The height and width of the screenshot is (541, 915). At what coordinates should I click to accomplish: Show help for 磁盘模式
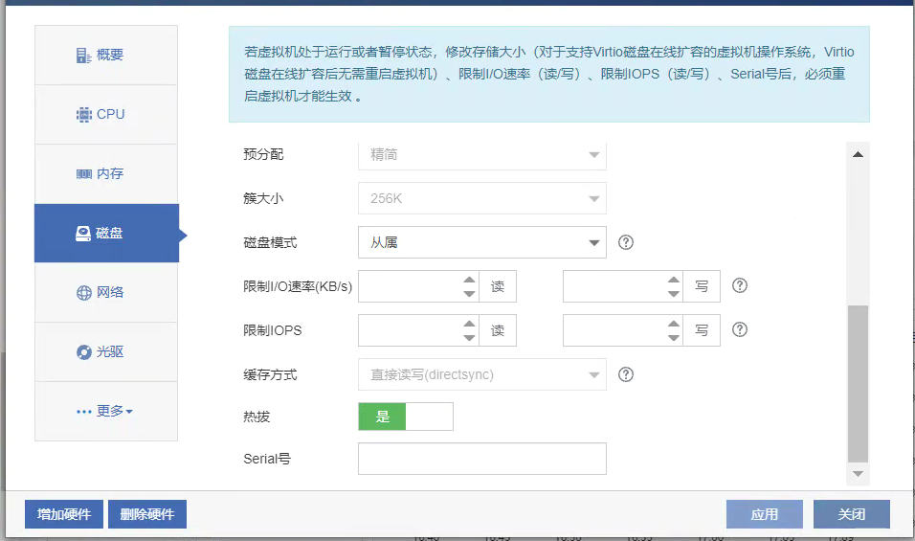[x=626, y=242]
